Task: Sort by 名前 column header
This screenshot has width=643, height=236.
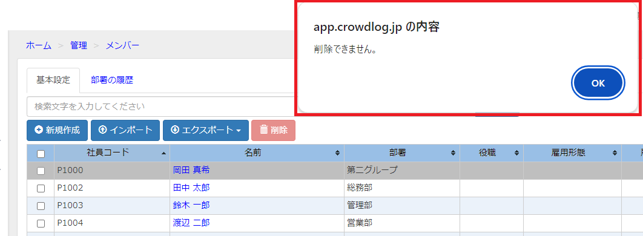Action: click(x=257, y=153)
